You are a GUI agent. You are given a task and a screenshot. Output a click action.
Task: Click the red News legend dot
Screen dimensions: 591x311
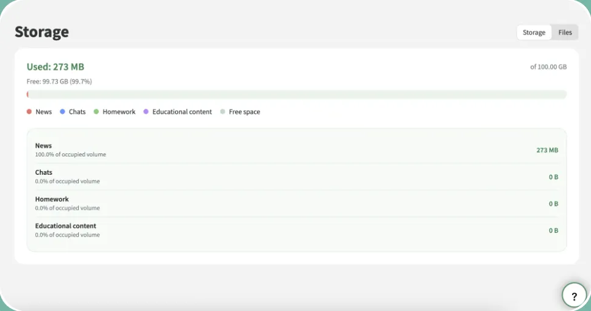pyautogui.click(x=29, y=112)
